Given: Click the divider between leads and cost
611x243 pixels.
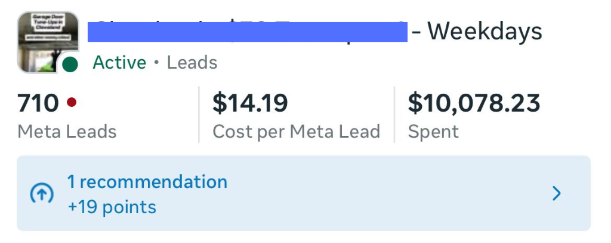Looking at the screenshot, I should click(199, 115).
